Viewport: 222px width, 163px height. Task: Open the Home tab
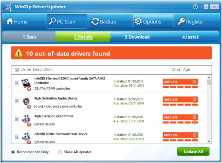[x=24, y=22]
